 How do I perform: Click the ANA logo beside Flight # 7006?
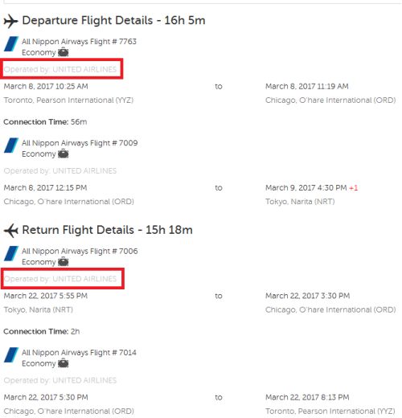tap(11, 253)
